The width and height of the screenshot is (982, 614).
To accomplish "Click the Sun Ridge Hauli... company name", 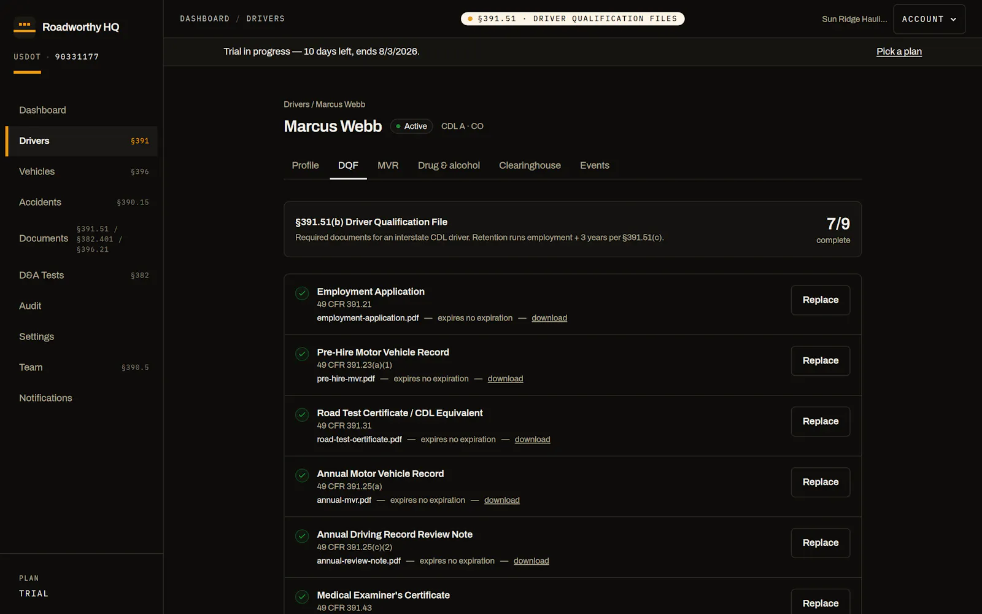I will tap(854, 19).
